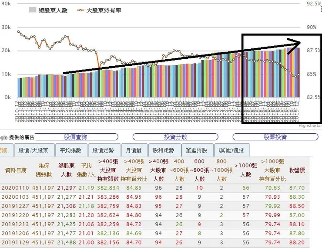Image resolution: width=322 pixels, height=248 pixels.
Task: Select the 20191227 date cell
Action: 15,206
